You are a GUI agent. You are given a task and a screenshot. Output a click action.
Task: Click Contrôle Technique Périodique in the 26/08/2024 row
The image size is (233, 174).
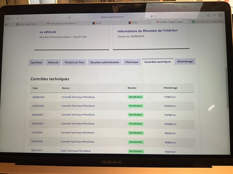[x=78, y=97]
